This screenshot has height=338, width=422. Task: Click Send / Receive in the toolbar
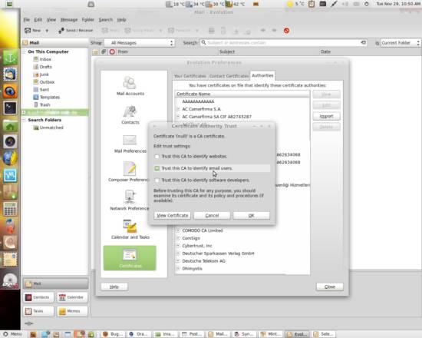click(76, 31)
